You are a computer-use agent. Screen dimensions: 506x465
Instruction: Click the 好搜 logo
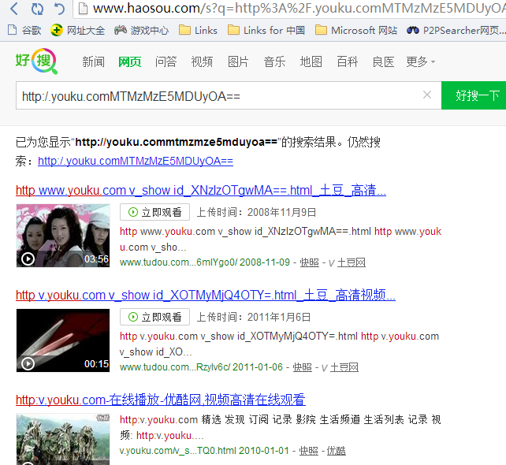click(x=36, y=61)
